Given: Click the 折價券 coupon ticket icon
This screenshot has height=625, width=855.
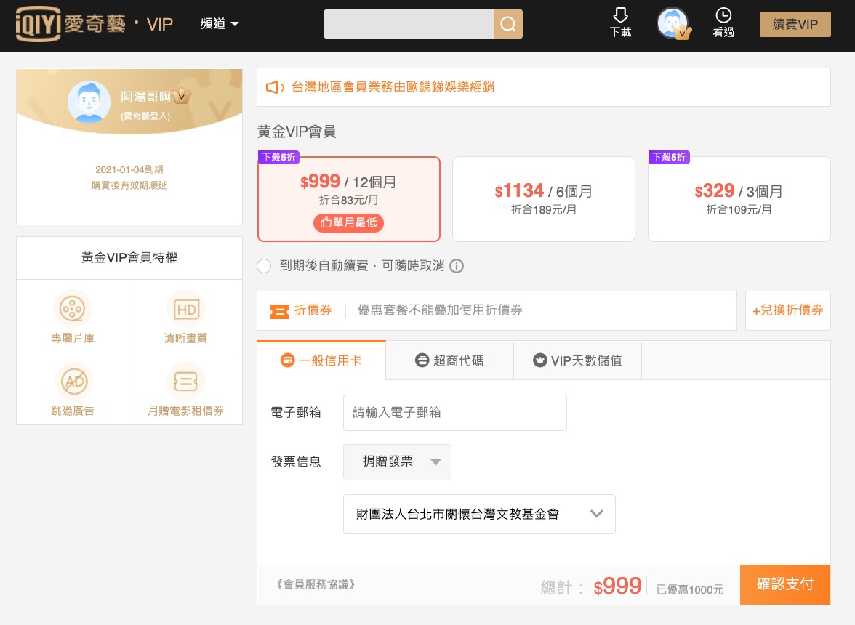Looking at the screenshot, I should [x=279, y=311].
